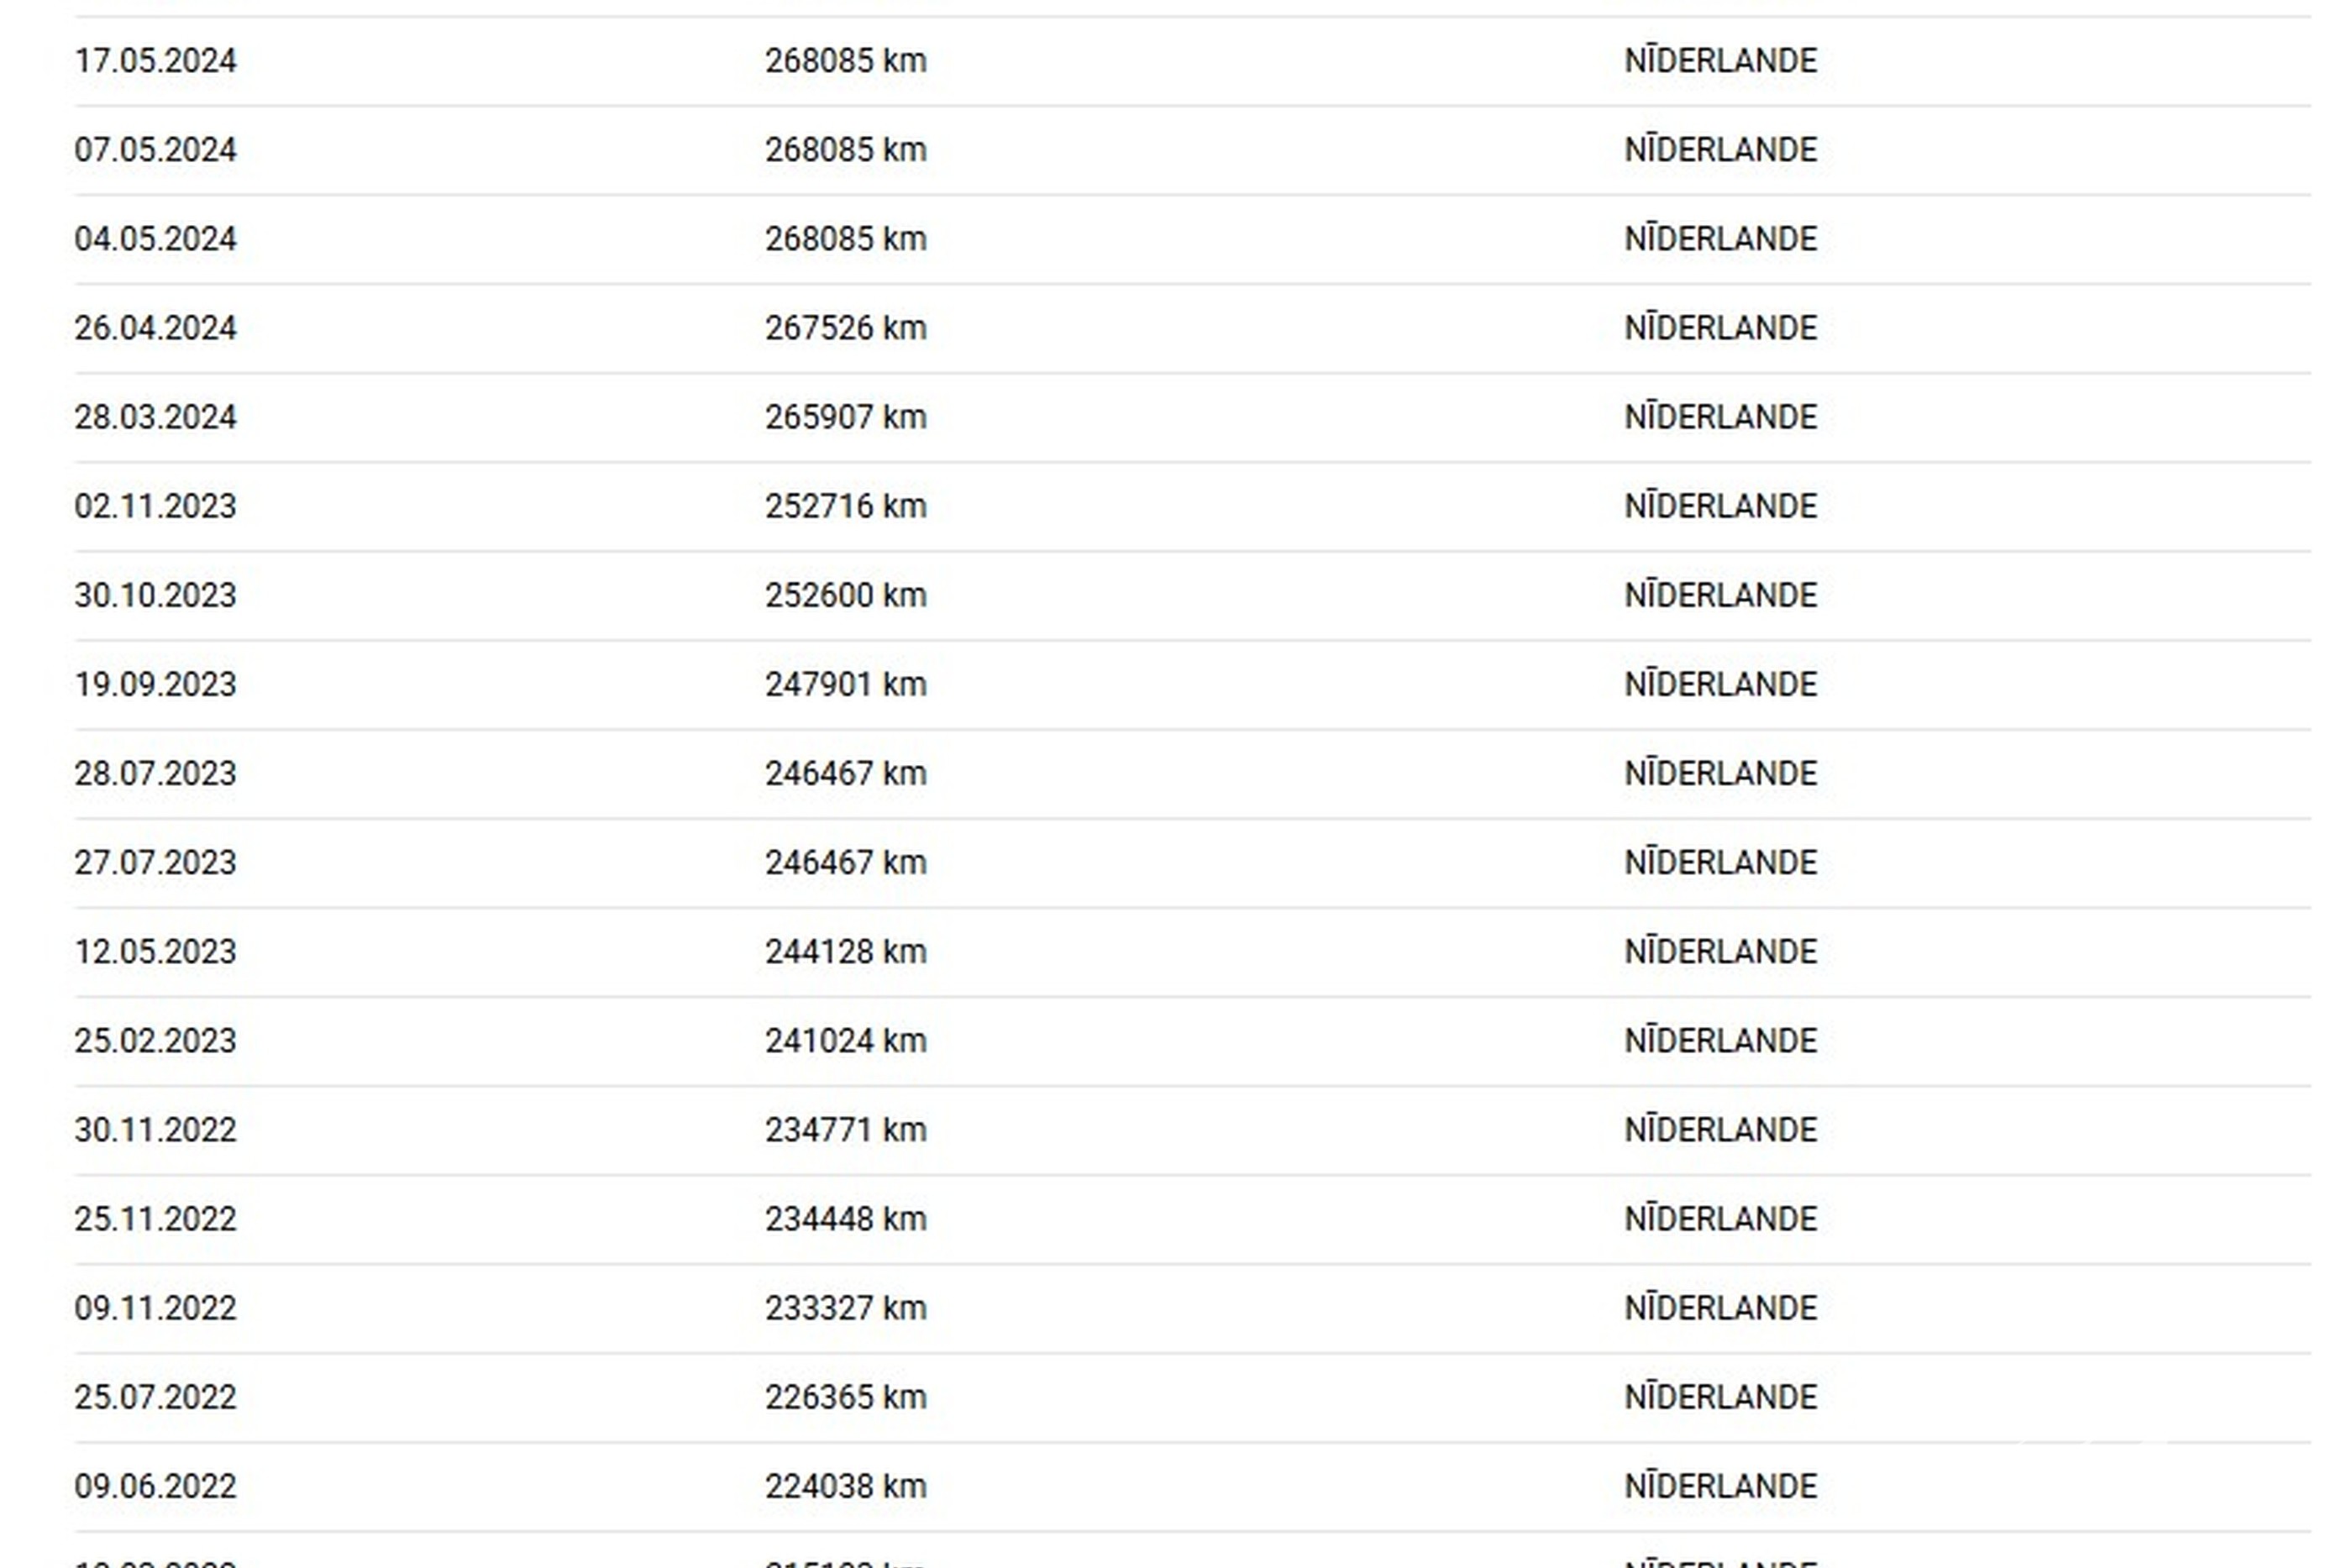Select the 28.03.2024 row date
Screen dimensions: 2352x1568
pos(155,417)
